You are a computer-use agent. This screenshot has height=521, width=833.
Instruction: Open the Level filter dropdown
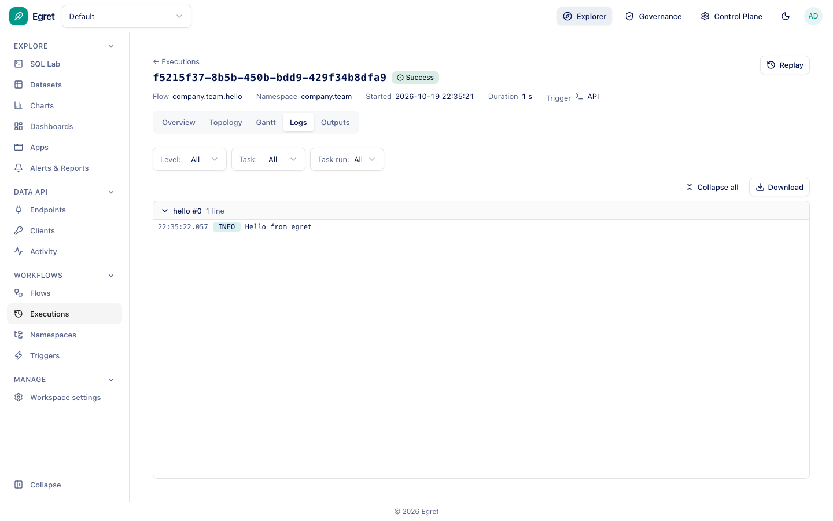click(190, 159)
